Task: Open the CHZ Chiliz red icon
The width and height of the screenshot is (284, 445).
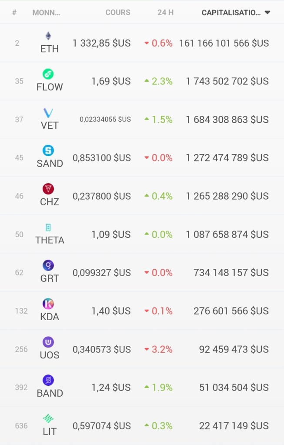Action: (x=48, y=189)
